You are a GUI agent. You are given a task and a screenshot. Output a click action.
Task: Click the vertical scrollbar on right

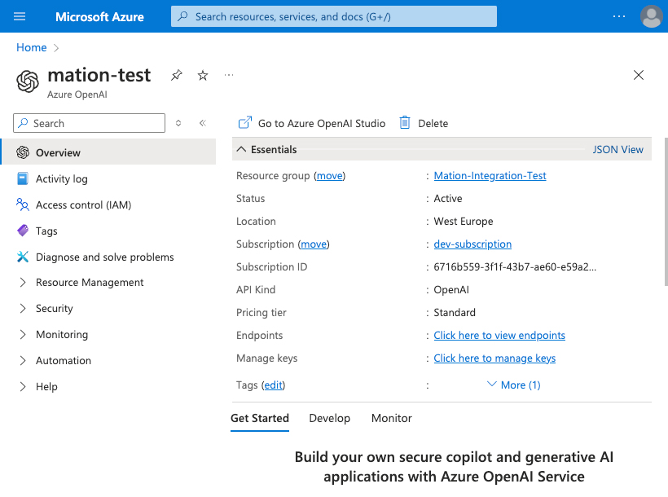tap(666, 212)
